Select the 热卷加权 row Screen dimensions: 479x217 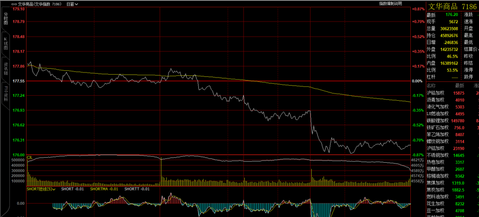point(453,162)
